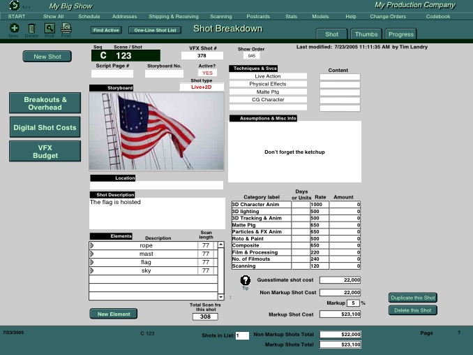The height and width of the screenshot is (355, 473).
Task: Toggle the Active? YES field
Action: click(x=207, y=73)
